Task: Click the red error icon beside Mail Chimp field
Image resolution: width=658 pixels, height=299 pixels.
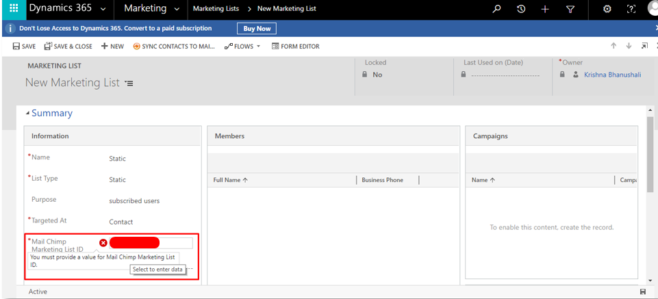Action: point(103,243)
